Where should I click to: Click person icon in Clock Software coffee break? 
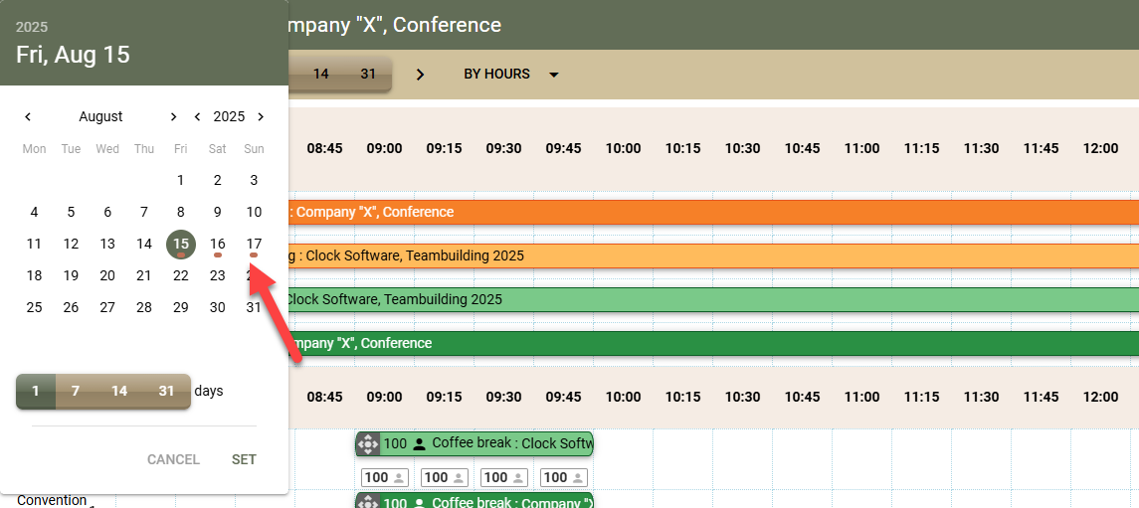tap(419, 444)
